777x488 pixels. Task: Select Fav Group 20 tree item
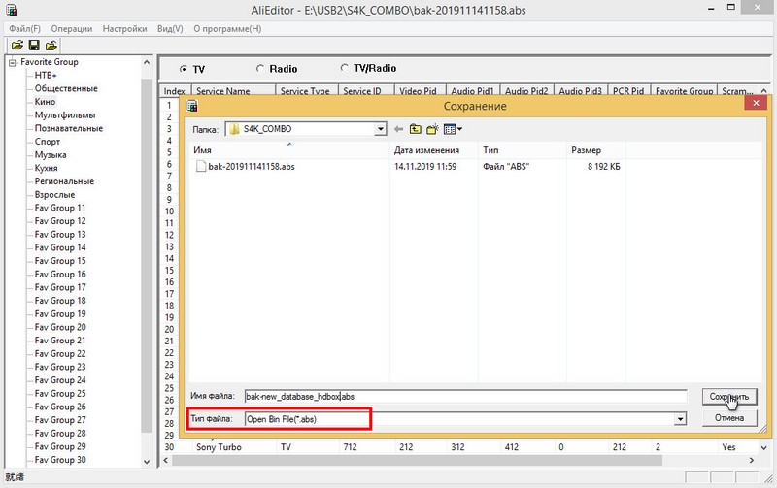(60, 327)
